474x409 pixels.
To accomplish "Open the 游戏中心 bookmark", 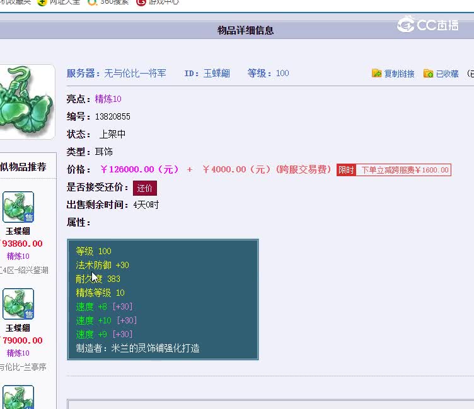I will coord(164,2).
